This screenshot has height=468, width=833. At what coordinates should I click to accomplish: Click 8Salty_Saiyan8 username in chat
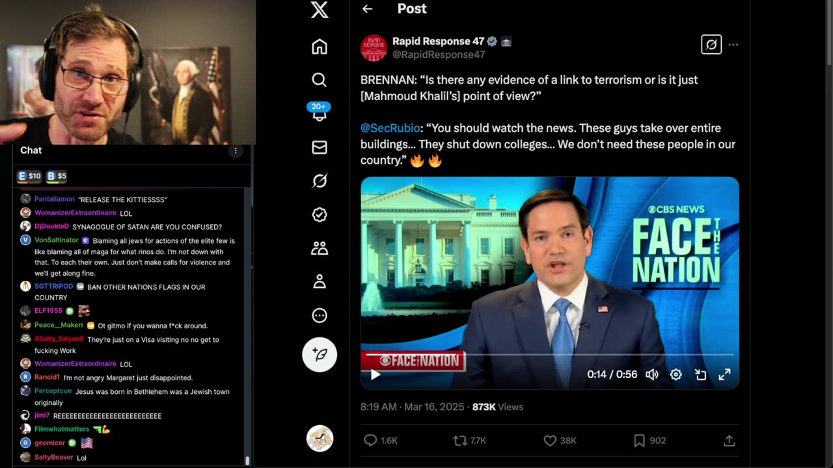[59, 339]
